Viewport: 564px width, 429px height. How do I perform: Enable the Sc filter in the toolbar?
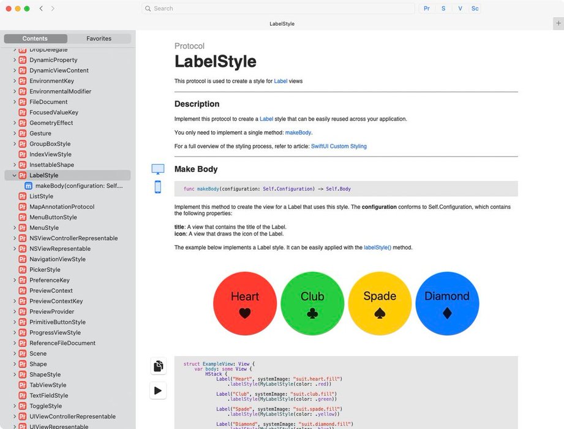click(475, 8)
